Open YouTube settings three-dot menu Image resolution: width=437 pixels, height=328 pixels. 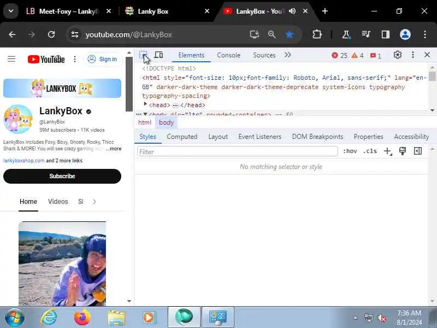(75, 59)
